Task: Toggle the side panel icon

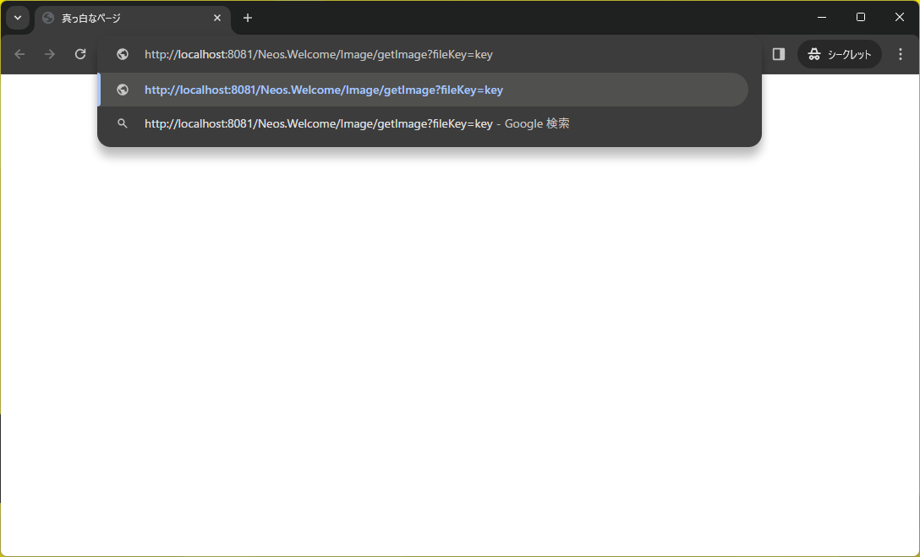Action: (779, 54)
